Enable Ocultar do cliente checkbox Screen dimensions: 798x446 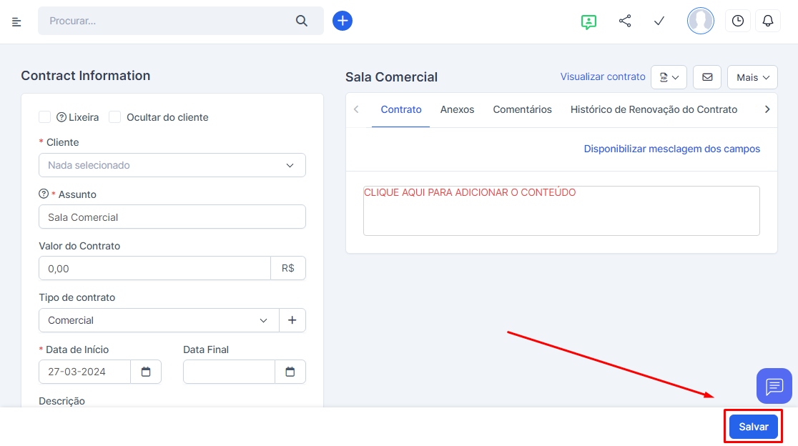coord(115,117)
